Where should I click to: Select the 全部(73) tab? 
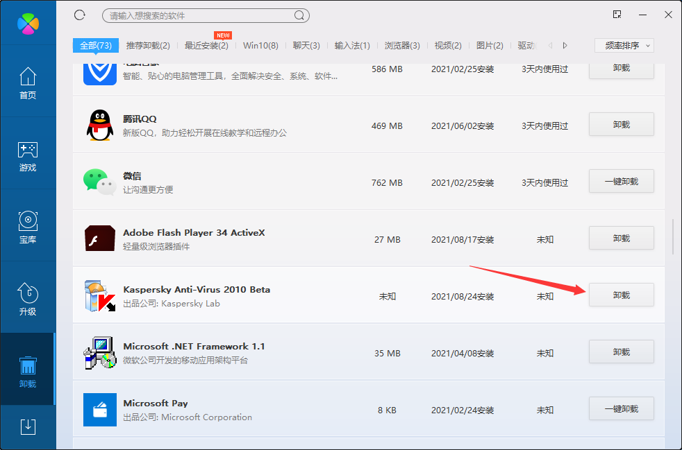pyautogui.click(x=96, y=45)
